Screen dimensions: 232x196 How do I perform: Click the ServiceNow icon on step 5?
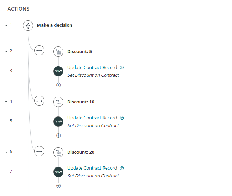pyautogui.click(x=58, y=121)
